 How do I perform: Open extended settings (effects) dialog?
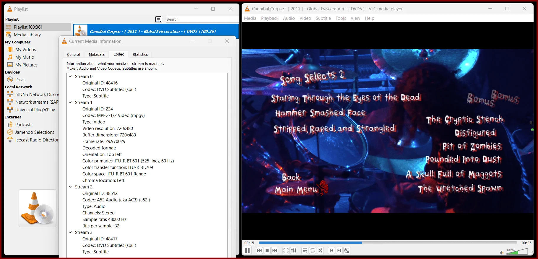(294, 250)
